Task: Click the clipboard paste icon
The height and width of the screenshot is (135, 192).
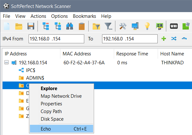Action: (x=82, y=26)
